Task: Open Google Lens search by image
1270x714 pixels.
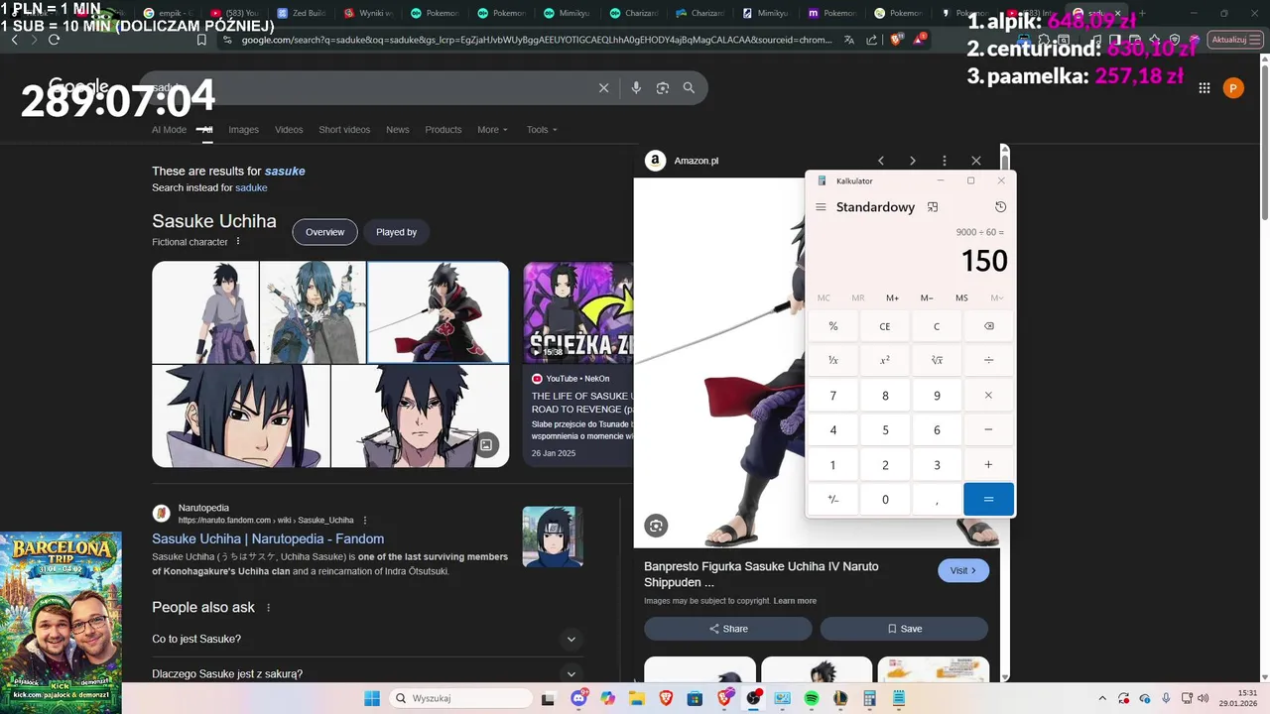Action: point(663,88)
